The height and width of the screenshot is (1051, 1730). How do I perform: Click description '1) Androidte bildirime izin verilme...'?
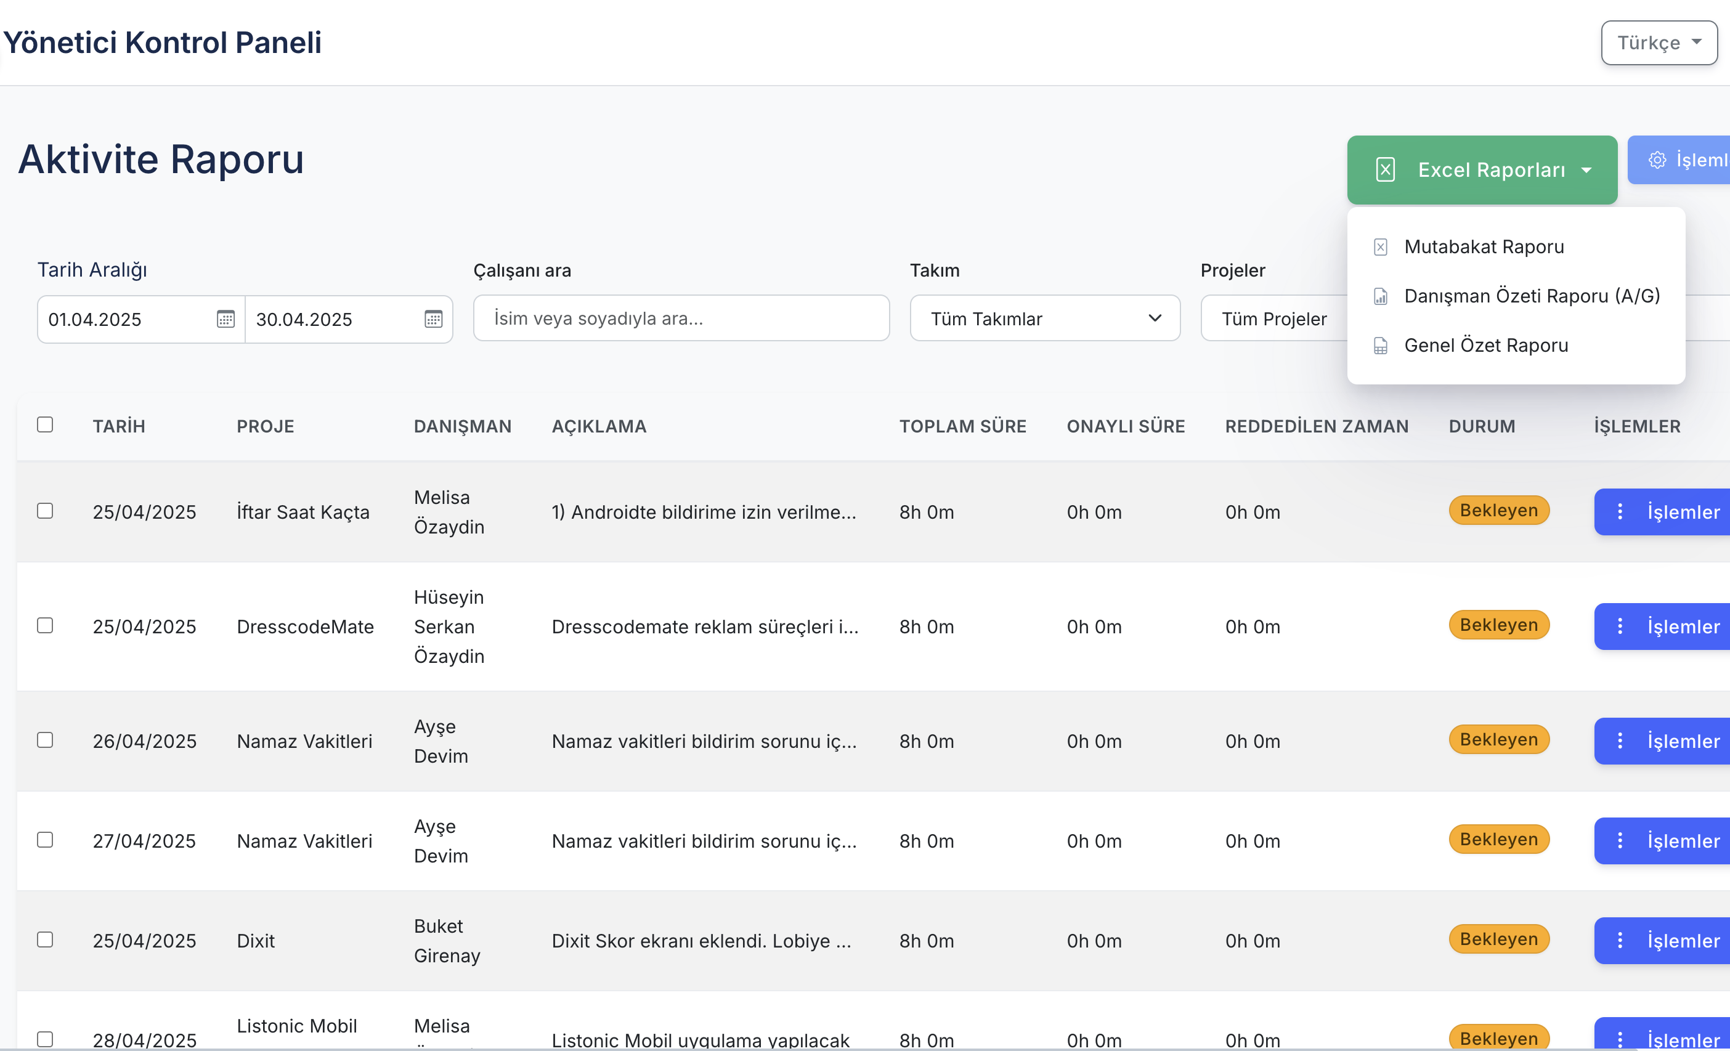(x=704, y=512)
